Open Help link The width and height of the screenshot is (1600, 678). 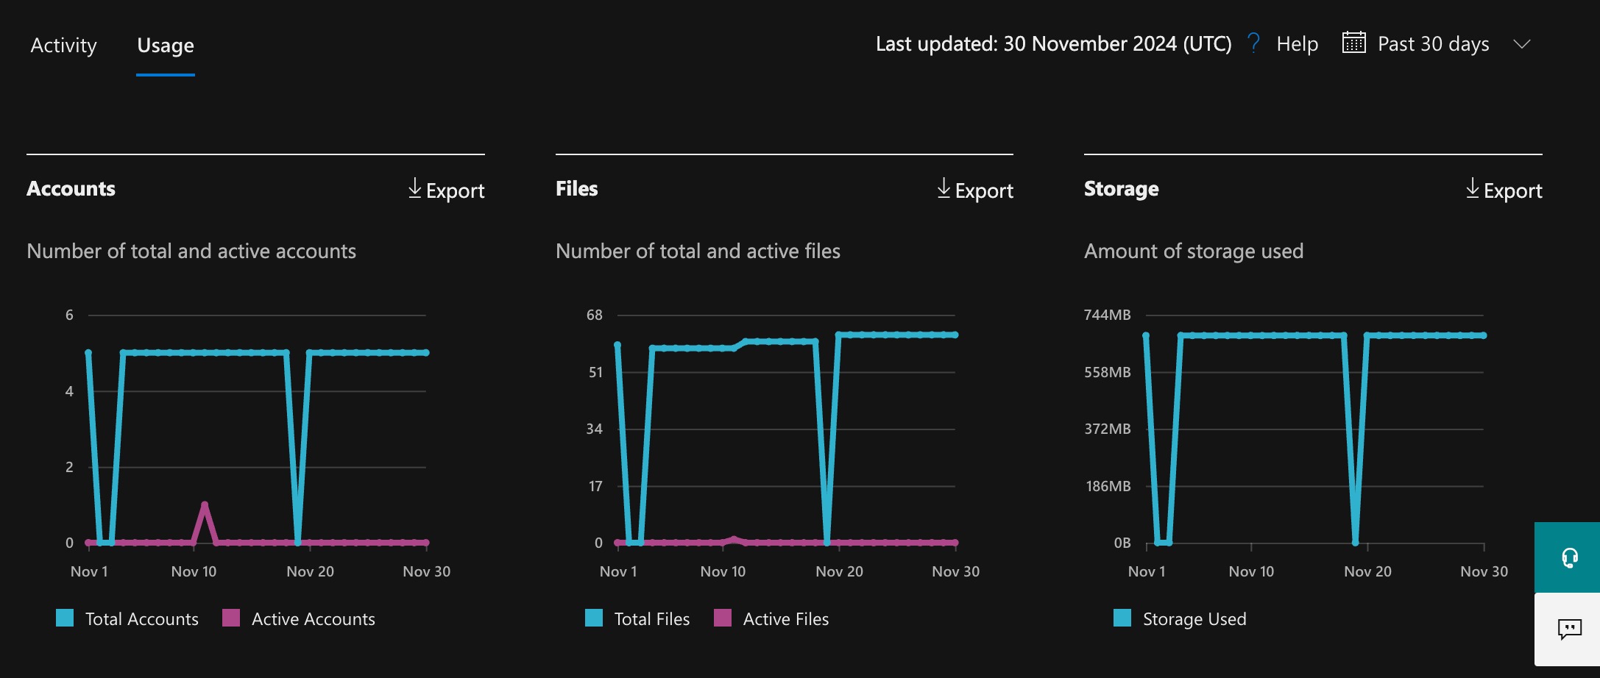coord(1297,44)
